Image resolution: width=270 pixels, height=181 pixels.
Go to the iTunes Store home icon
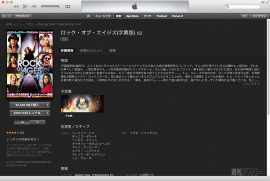click(x=88, y=16)
